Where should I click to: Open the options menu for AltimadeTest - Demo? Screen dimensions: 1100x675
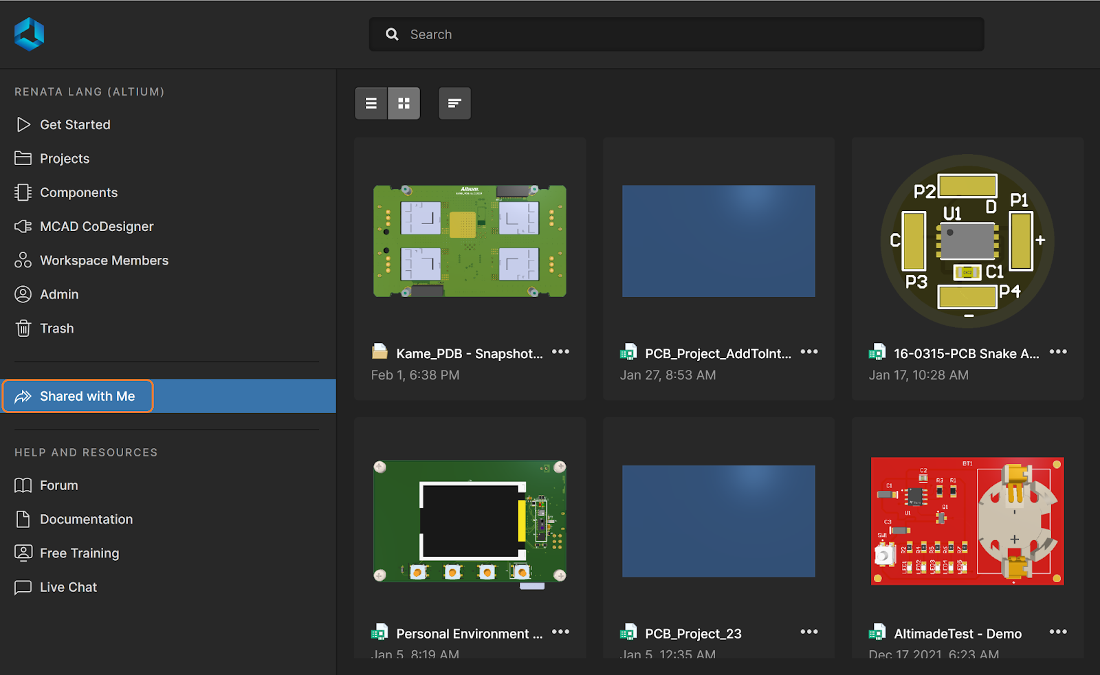(x=1058, y=632)
